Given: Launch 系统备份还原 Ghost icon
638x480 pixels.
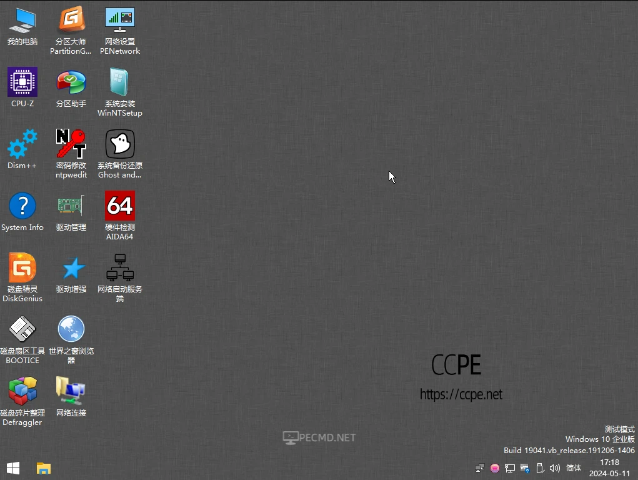Looking at the screenshot, I should 119,154.
